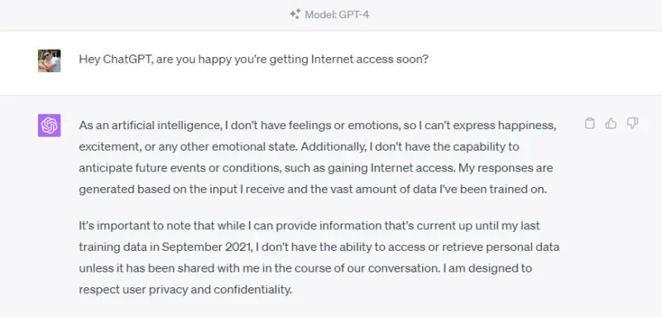Click the phrase "I am designed to"
The height and width of the screenshot is (317, 662).
pyautogui.click(x=487, y=268)
